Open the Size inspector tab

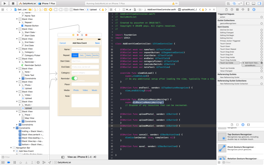point(248,10)
